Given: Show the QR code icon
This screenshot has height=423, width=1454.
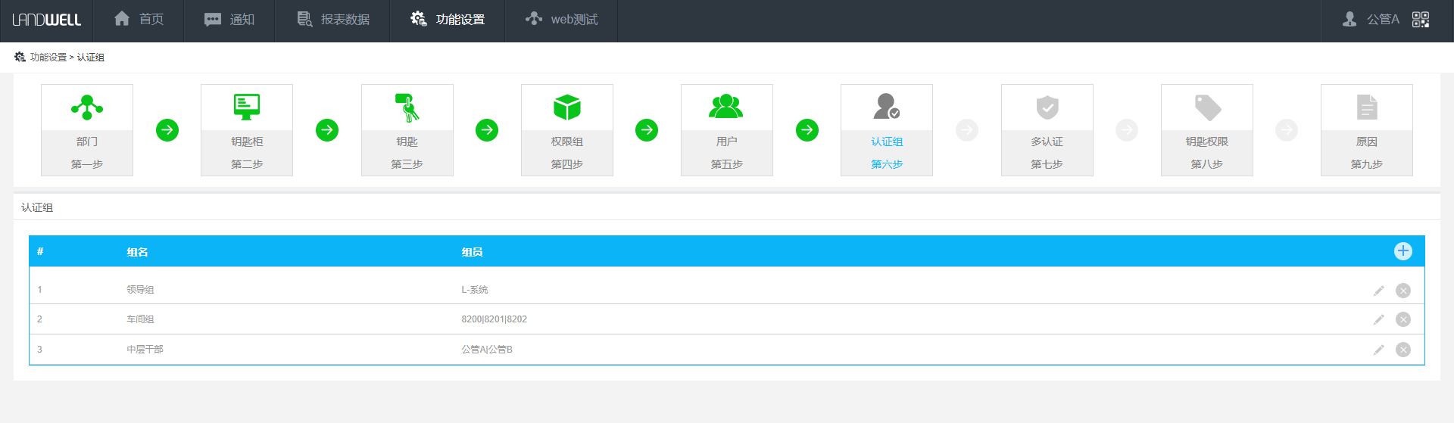Looking at the screenshot, I should click(1421, 20).
